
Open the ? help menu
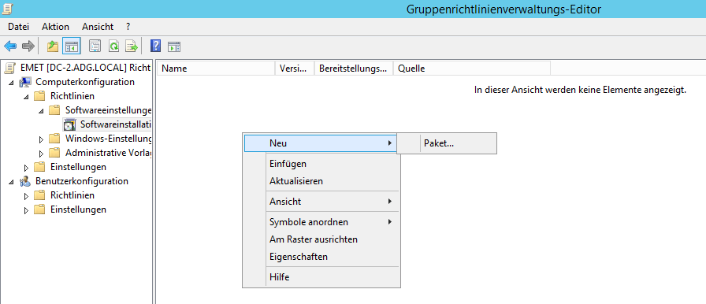click(x=128, y=27)
